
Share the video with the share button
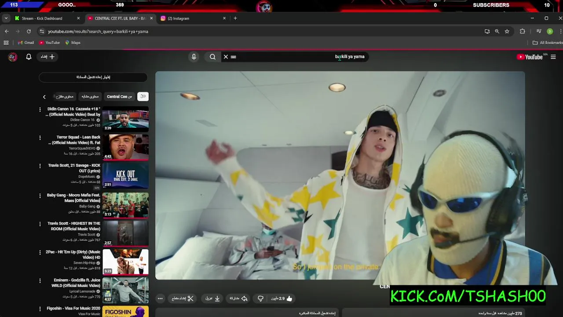point(238,299)
